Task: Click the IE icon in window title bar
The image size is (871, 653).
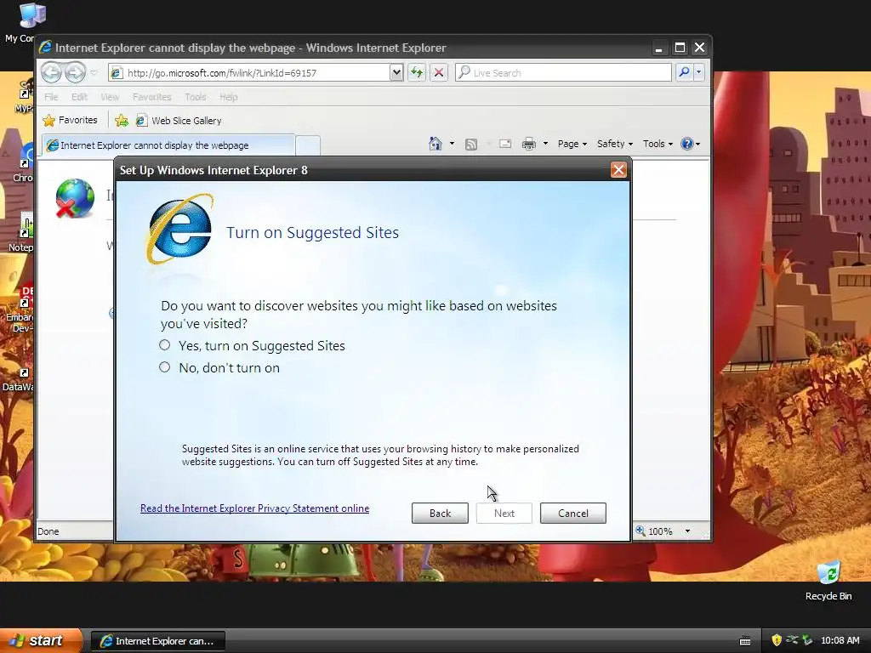Action: coord(46,48)
